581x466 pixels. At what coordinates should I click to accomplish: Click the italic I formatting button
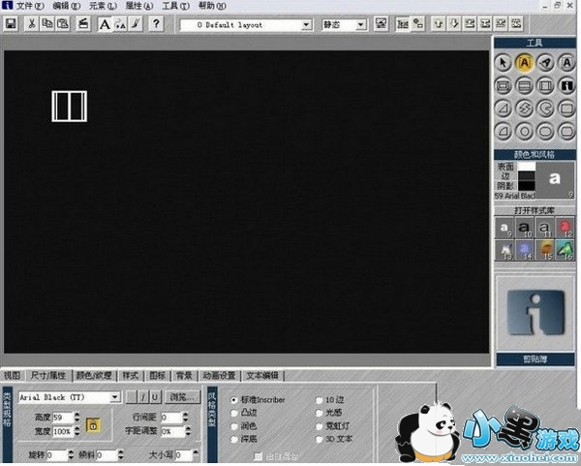(x=142, y=396)
